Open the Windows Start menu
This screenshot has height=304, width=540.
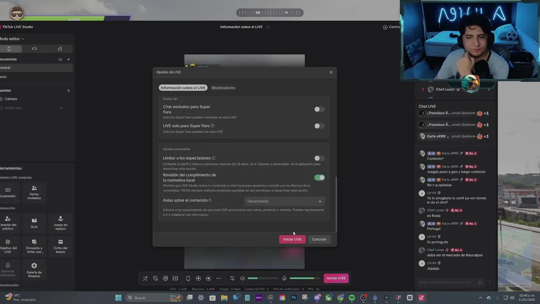119,298
